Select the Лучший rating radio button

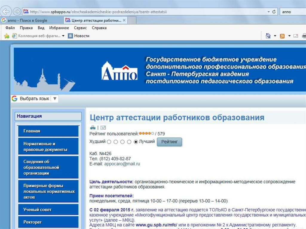(136, 142)
